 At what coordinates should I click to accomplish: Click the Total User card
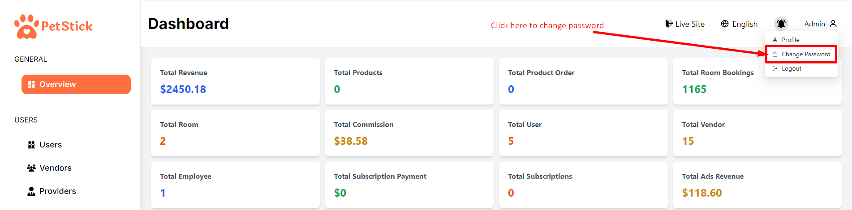pyautogui.click(x=583, y=133)
